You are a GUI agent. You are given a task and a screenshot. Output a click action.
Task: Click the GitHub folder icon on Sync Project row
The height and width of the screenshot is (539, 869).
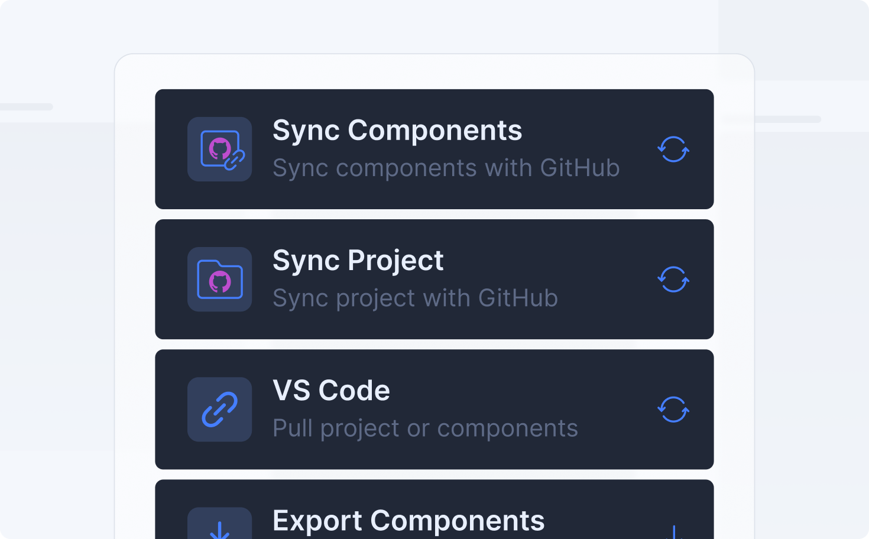click(219, 279)
